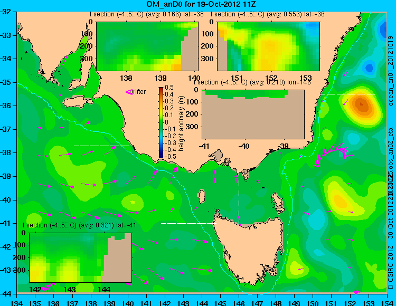Click the white dashed section line at latitude -41
Screen dimensions: 396x306
188,223
